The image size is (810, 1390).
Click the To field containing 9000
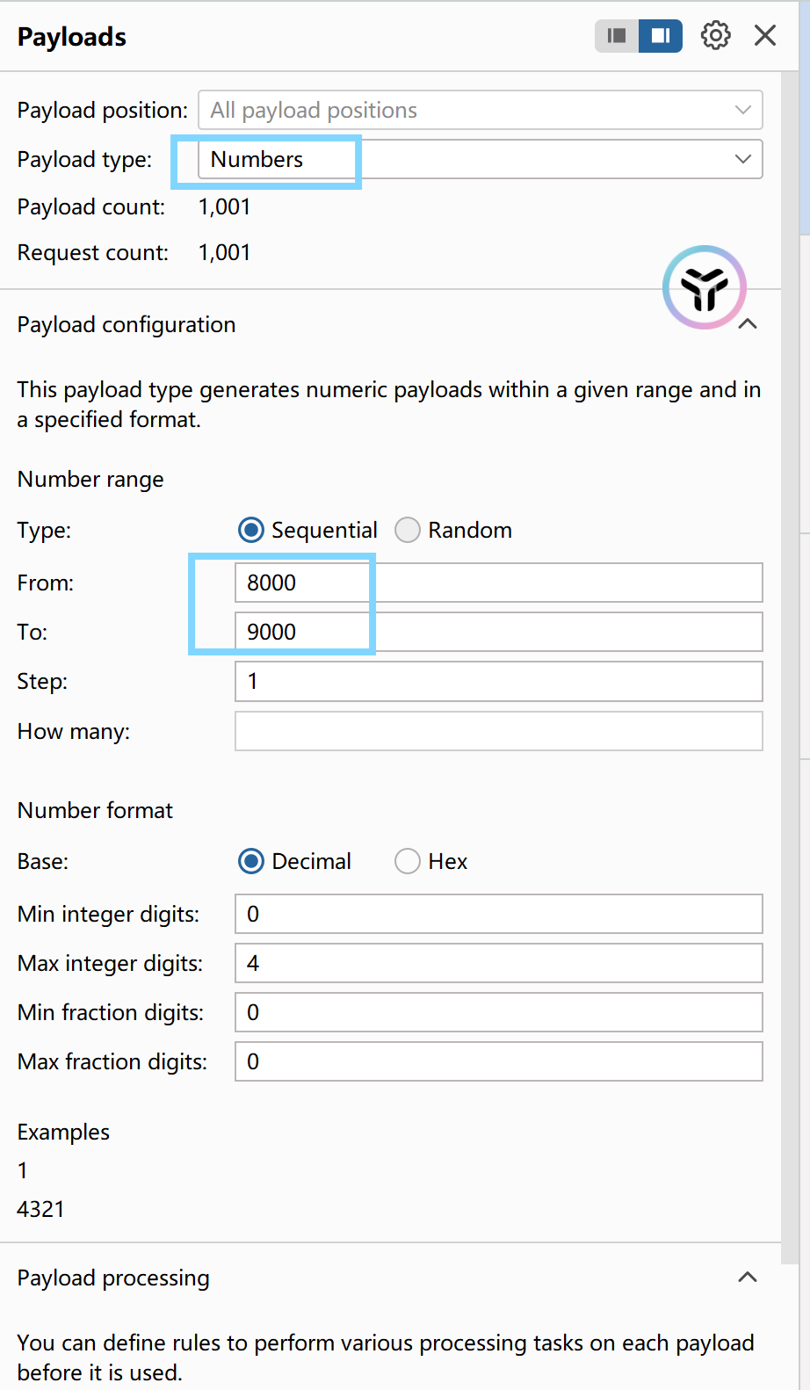click(x=499, y=632)
